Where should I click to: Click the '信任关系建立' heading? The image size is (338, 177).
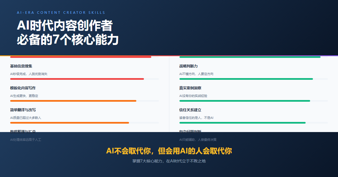tap(190, 110)
